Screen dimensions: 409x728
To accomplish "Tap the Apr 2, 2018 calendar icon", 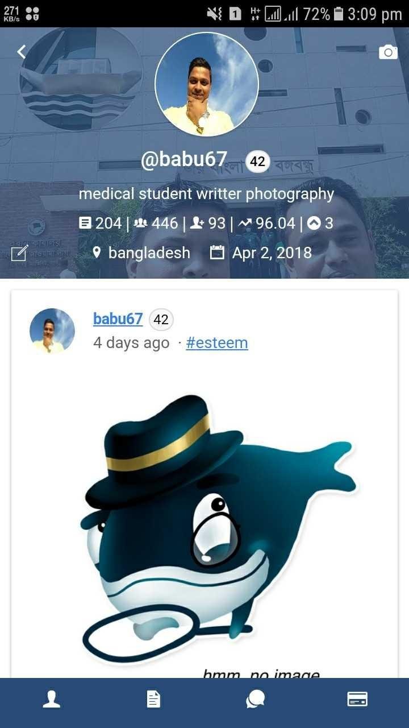I will tap(217, 253).
